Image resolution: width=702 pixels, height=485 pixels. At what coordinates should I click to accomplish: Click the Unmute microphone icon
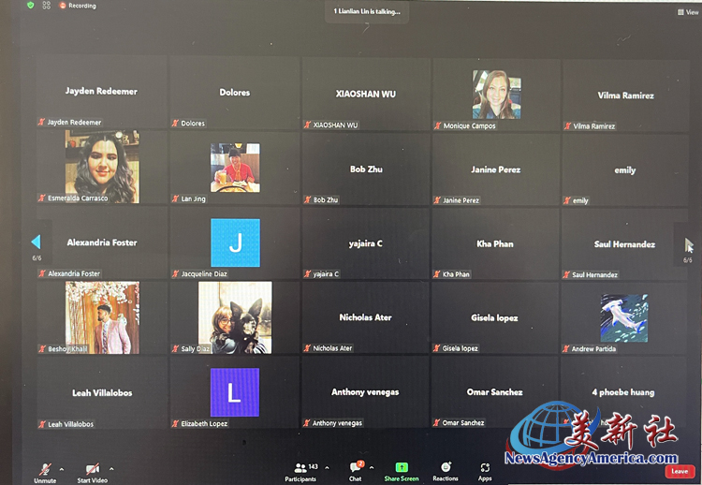coord(45,469)
